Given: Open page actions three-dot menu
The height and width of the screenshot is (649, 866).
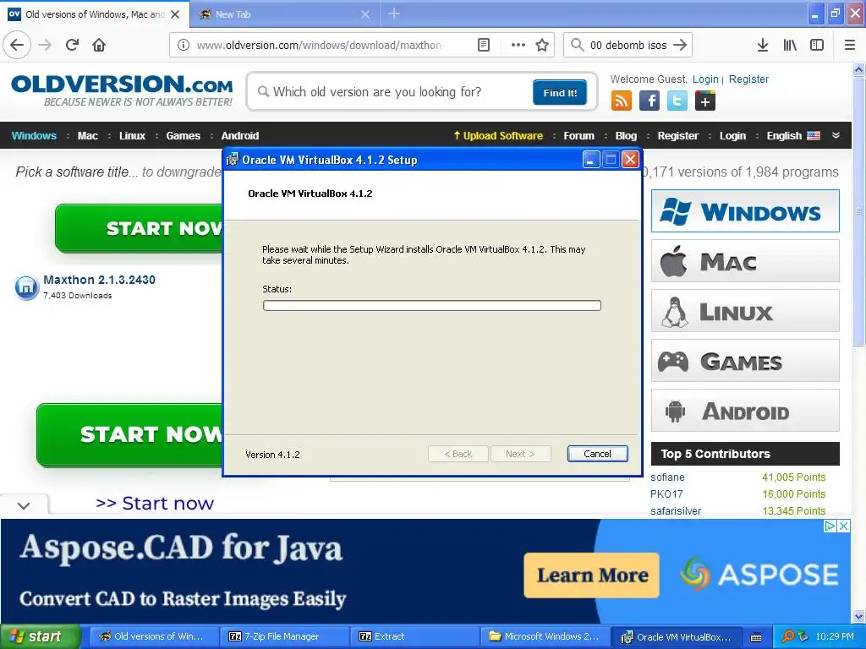Looking at the screenshot, I should (518, 45).
